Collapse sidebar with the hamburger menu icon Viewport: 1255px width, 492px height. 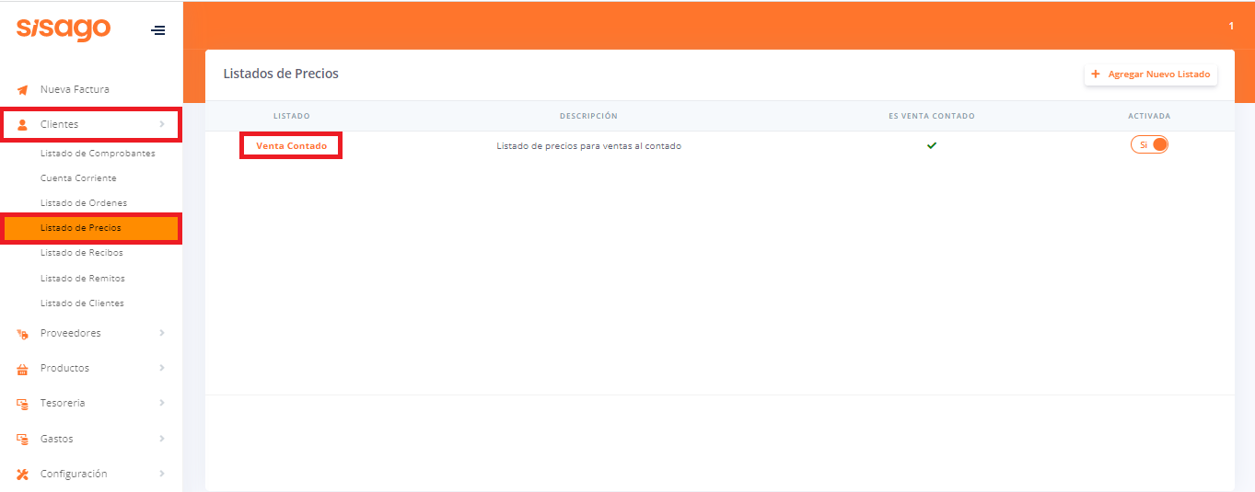point(158,30)
